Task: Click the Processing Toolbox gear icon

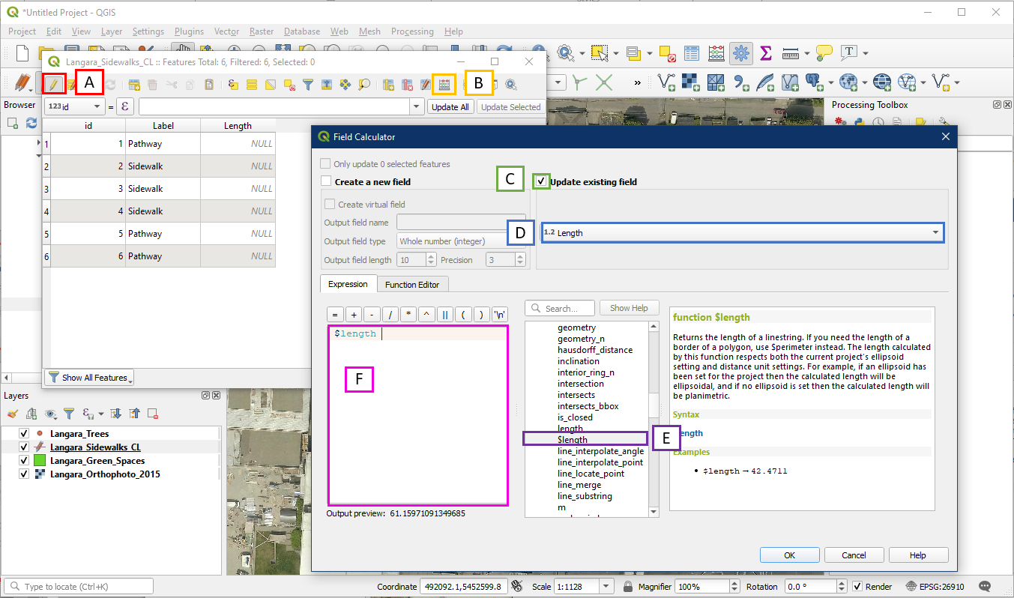Action: point(740,53)
